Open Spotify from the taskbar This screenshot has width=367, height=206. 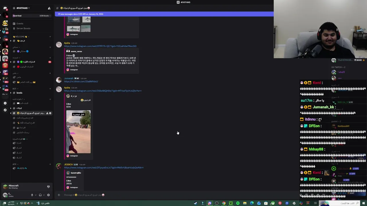tap(238, 203)
